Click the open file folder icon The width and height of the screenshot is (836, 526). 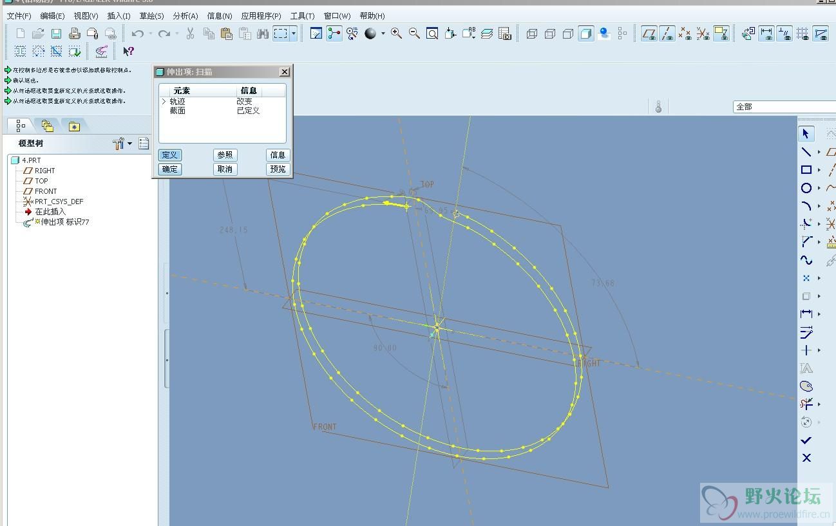38,33
